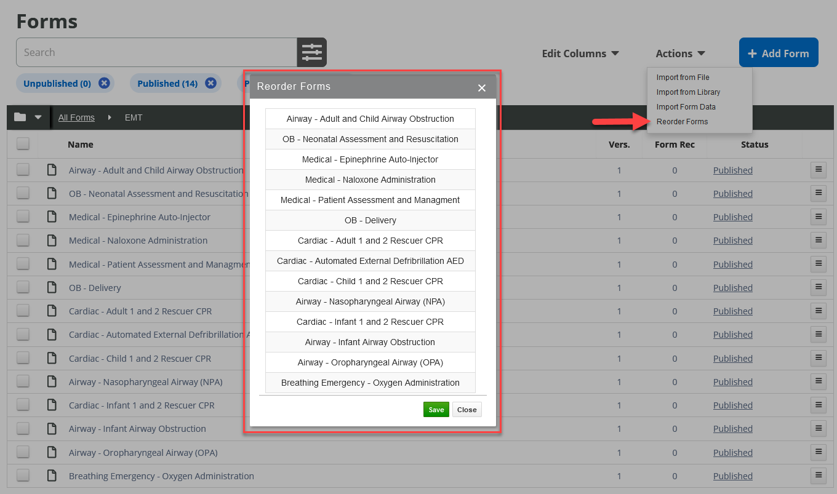Expand the folder dropdown caret in breadcrumb
The image size is (837, 494).
click(x=38, y=117)
